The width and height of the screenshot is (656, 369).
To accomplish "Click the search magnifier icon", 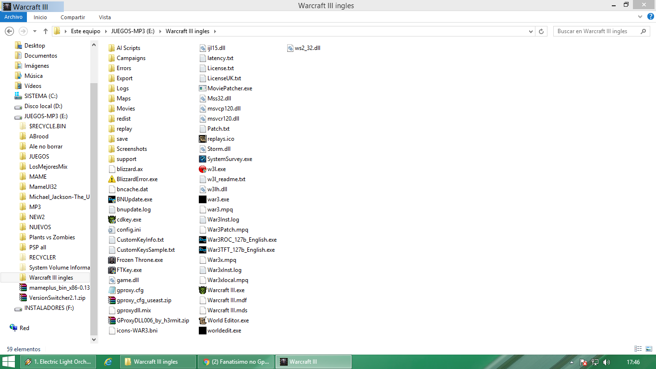I will pos(644,31).
